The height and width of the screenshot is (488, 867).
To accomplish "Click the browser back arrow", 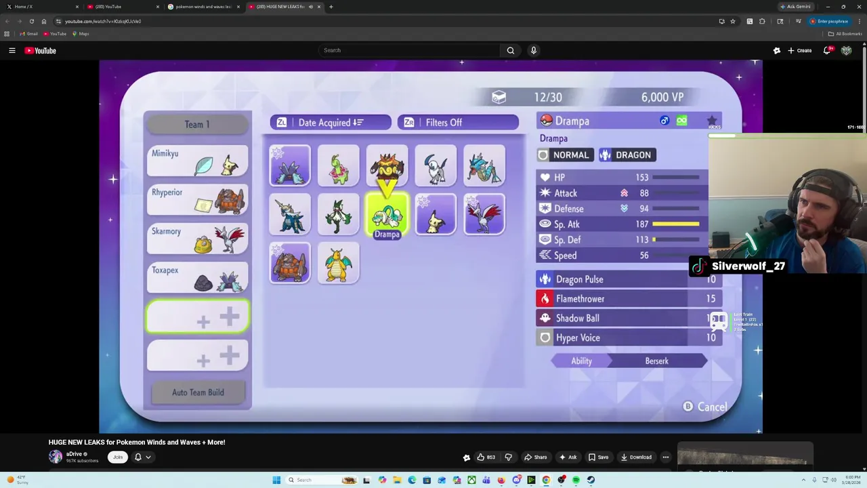I will (7, 21).
